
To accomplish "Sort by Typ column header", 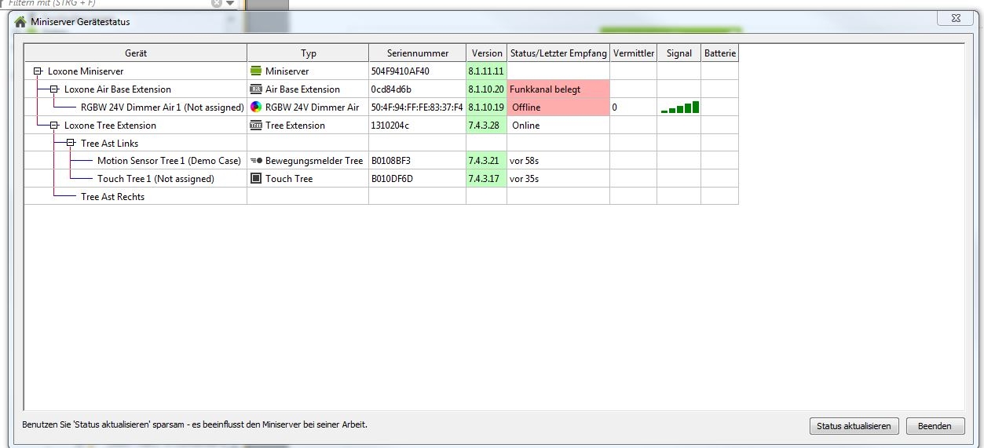I will [x=308, y=53].
